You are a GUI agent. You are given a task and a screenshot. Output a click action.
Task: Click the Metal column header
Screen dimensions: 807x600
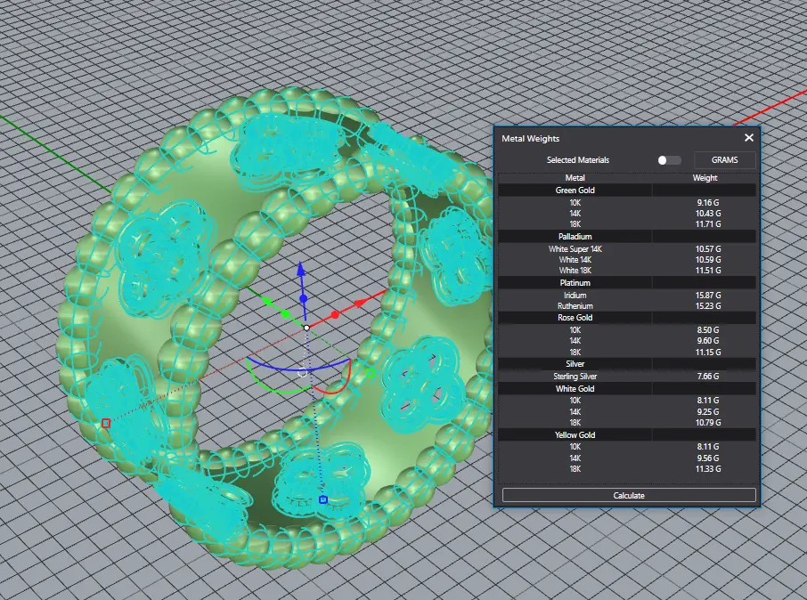point(575,177)
